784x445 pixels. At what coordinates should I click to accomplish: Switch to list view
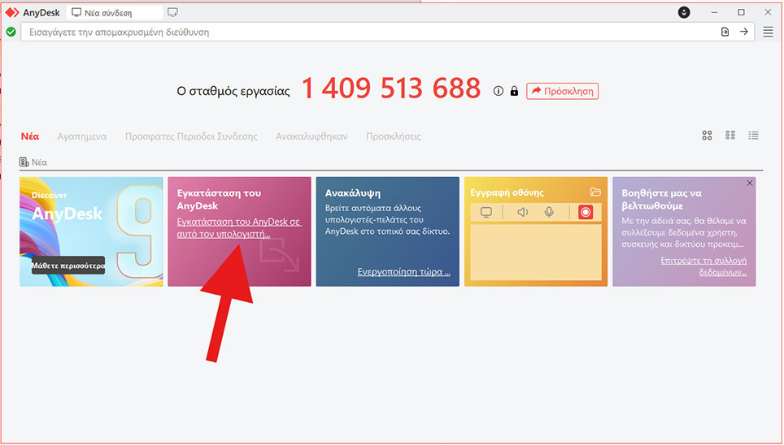[753, 136]
